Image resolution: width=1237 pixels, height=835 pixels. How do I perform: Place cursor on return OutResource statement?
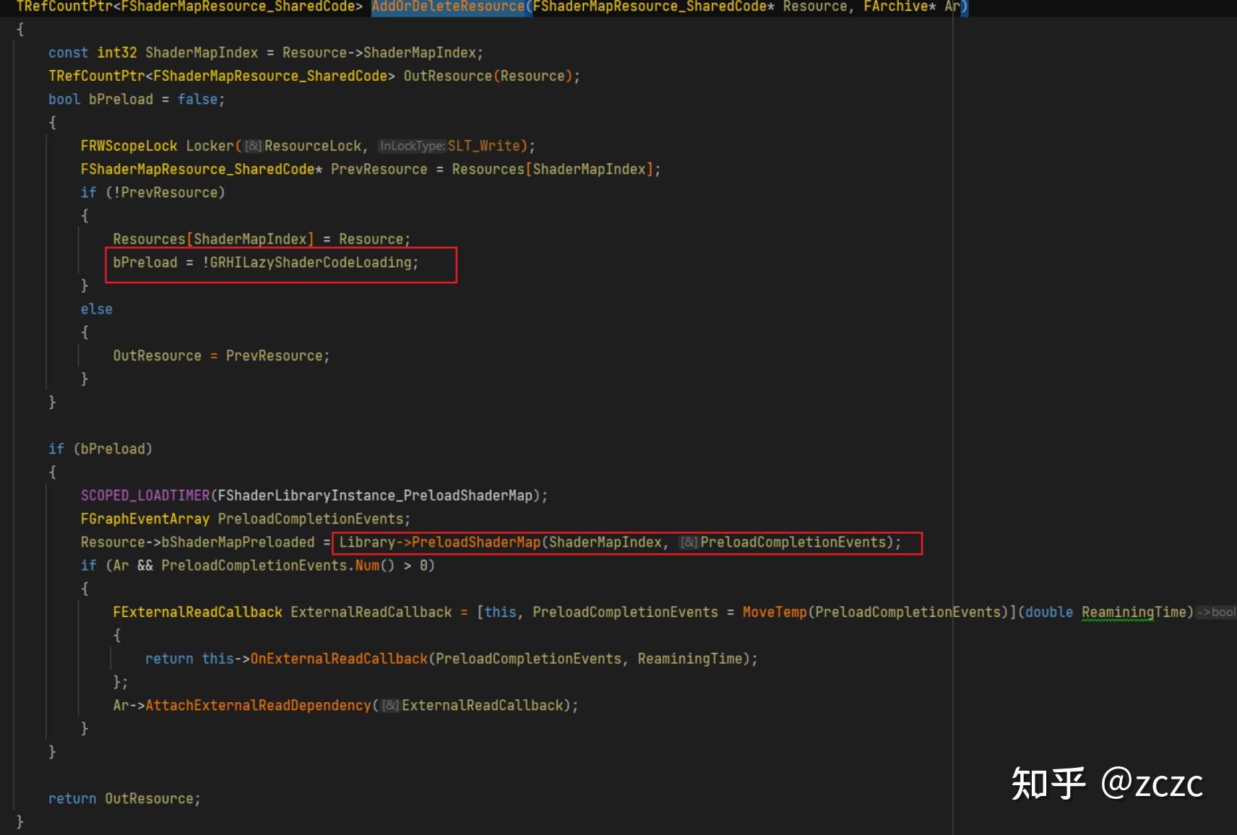point(124,799)
